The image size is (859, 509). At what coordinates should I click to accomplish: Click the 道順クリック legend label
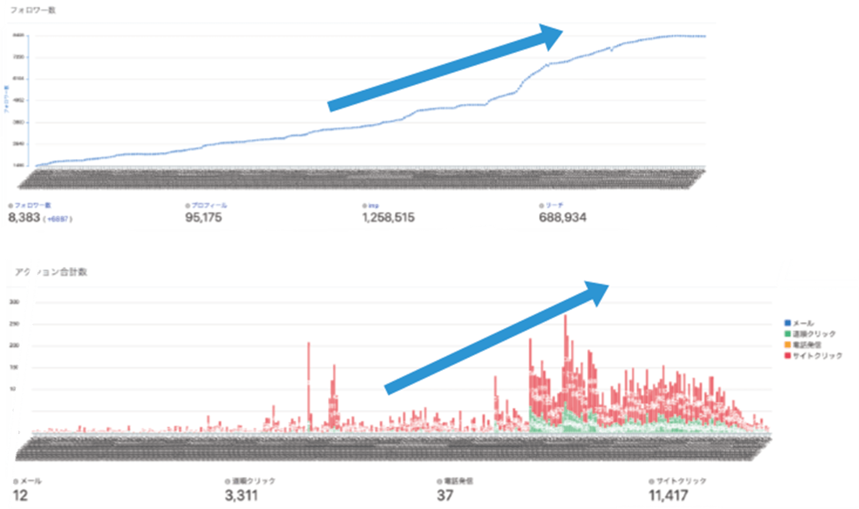(814, 334)
